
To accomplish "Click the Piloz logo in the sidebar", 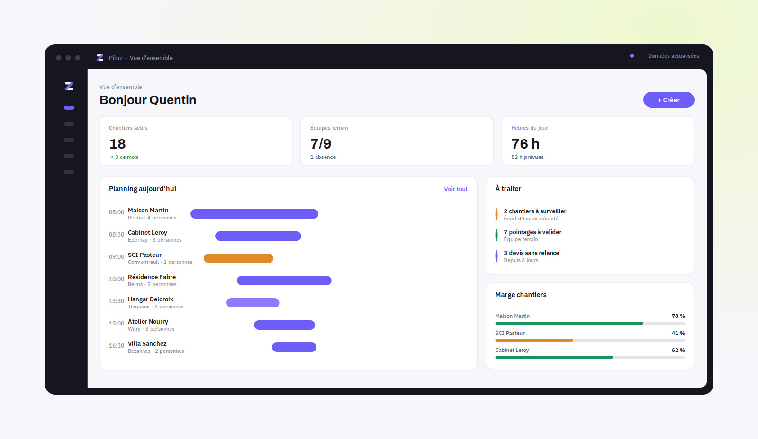I will (x=69, y=86).
